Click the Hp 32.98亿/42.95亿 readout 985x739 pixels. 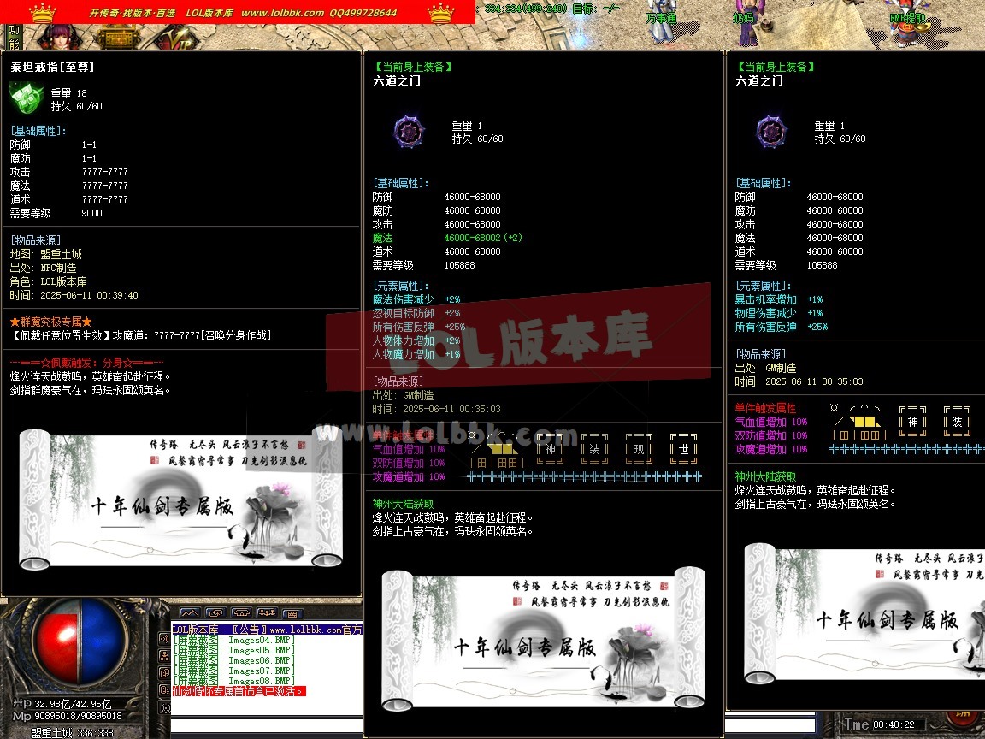62,704
